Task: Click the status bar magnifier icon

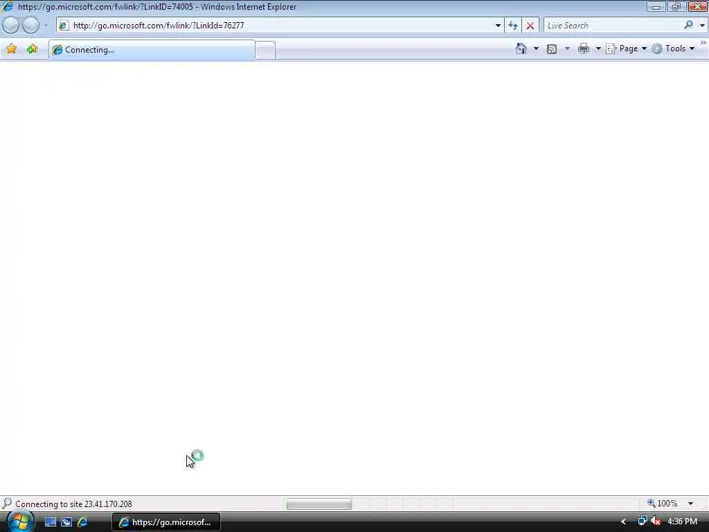Action: pos(7,504)
